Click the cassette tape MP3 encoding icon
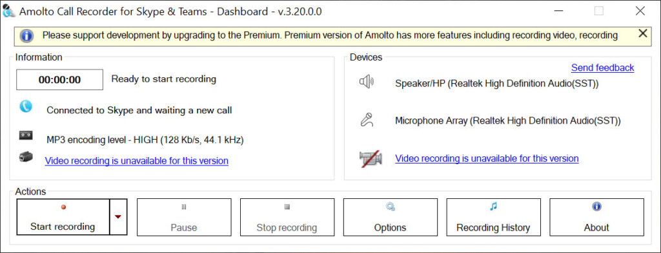The image size is (661, 253). [x=26, y=135]
